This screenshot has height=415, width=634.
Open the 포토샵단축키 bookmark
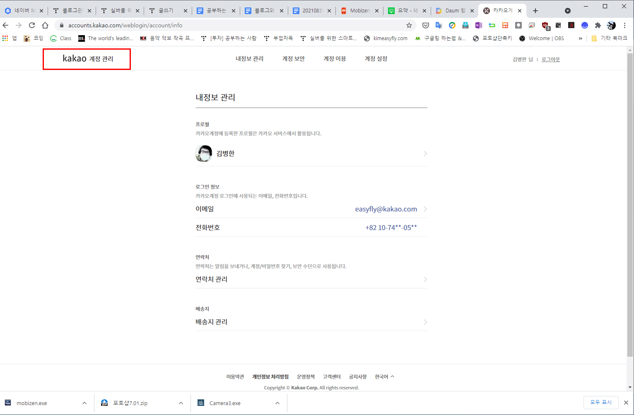click(492, 38)
